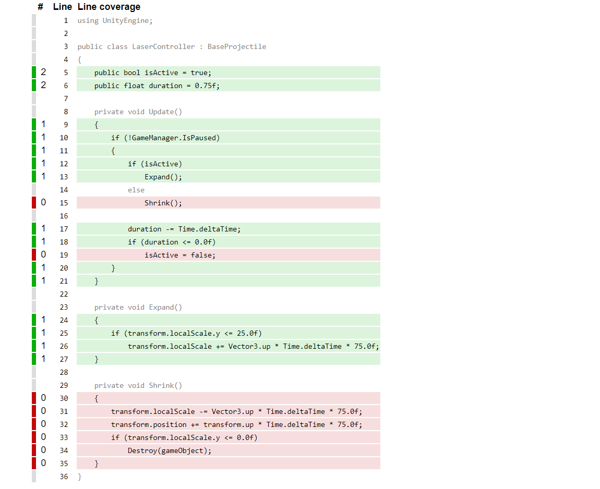The width and height of the screenshot is (600, 489).
Task: Click the "Line coverage" column header
Action: tap(109, 7)
